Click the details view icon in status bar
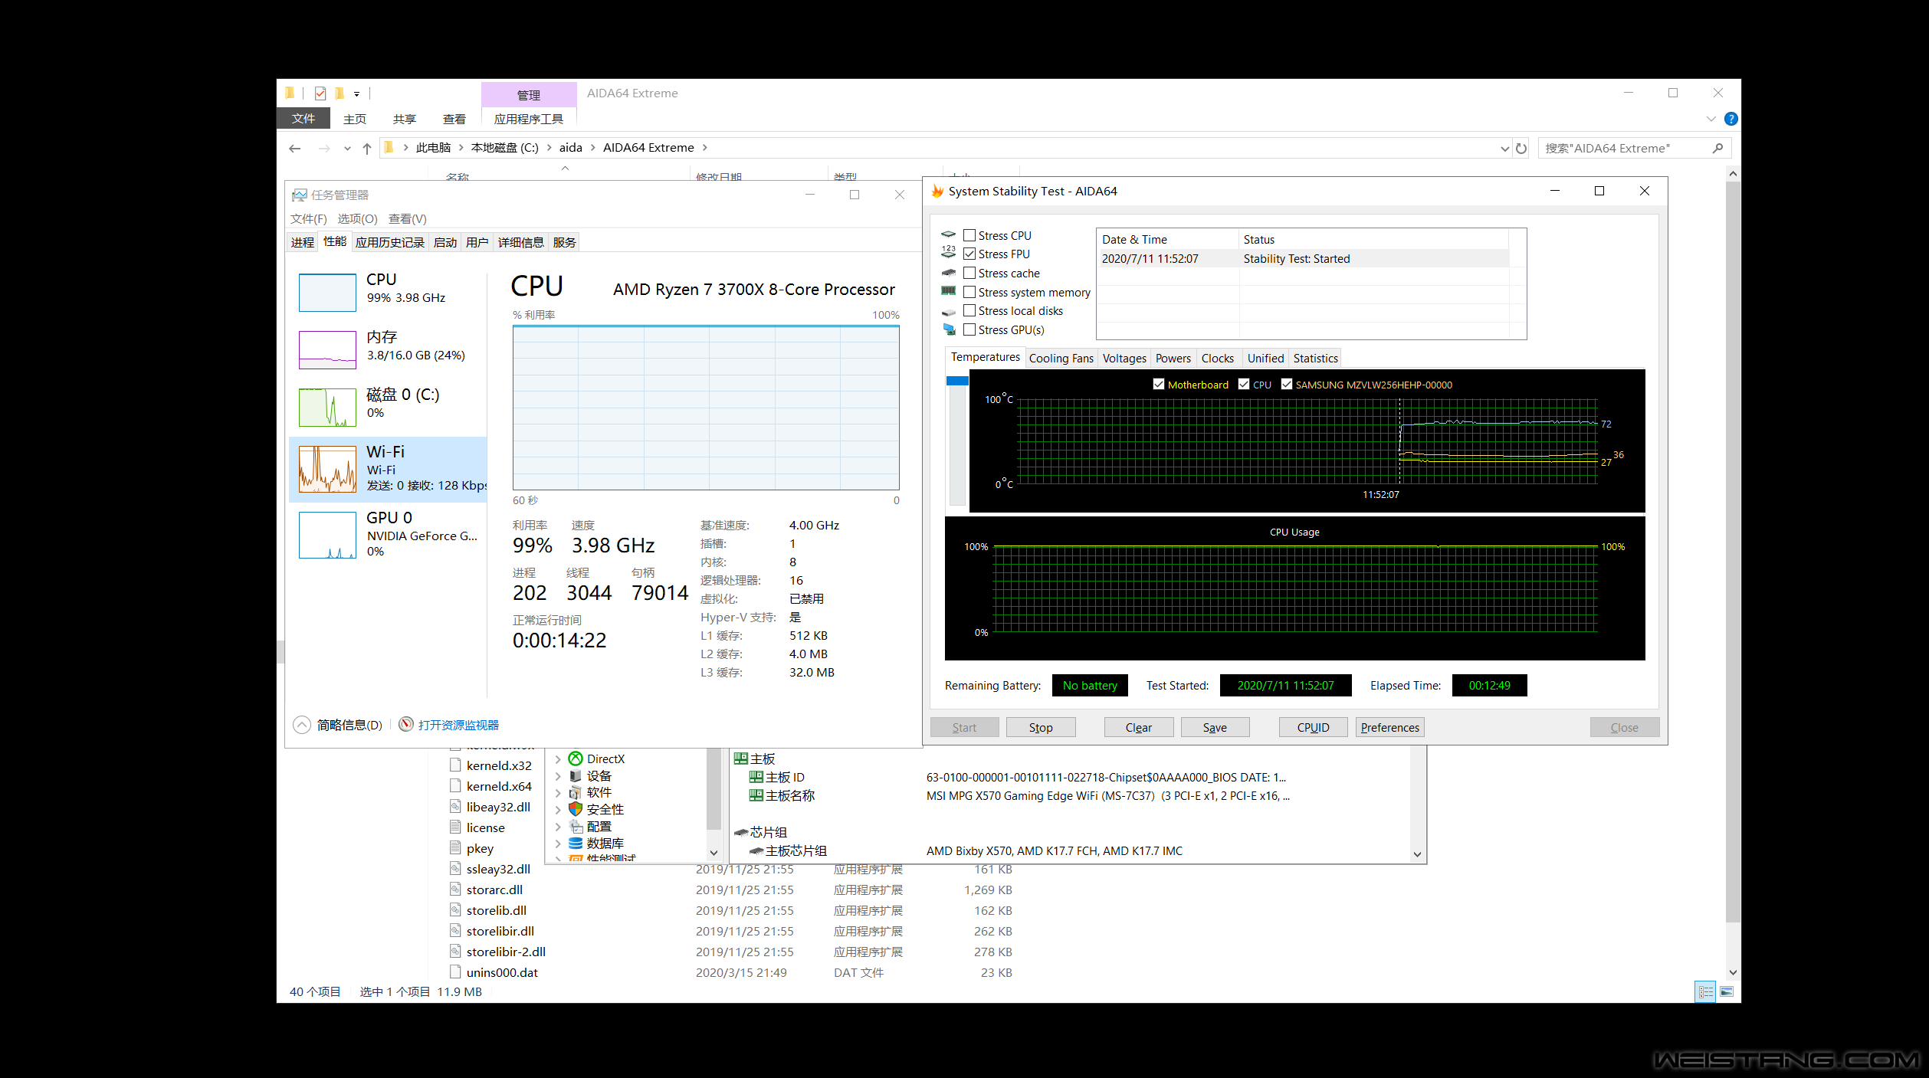This screenshot has width=1929, height=1078. pos(1705,991)
